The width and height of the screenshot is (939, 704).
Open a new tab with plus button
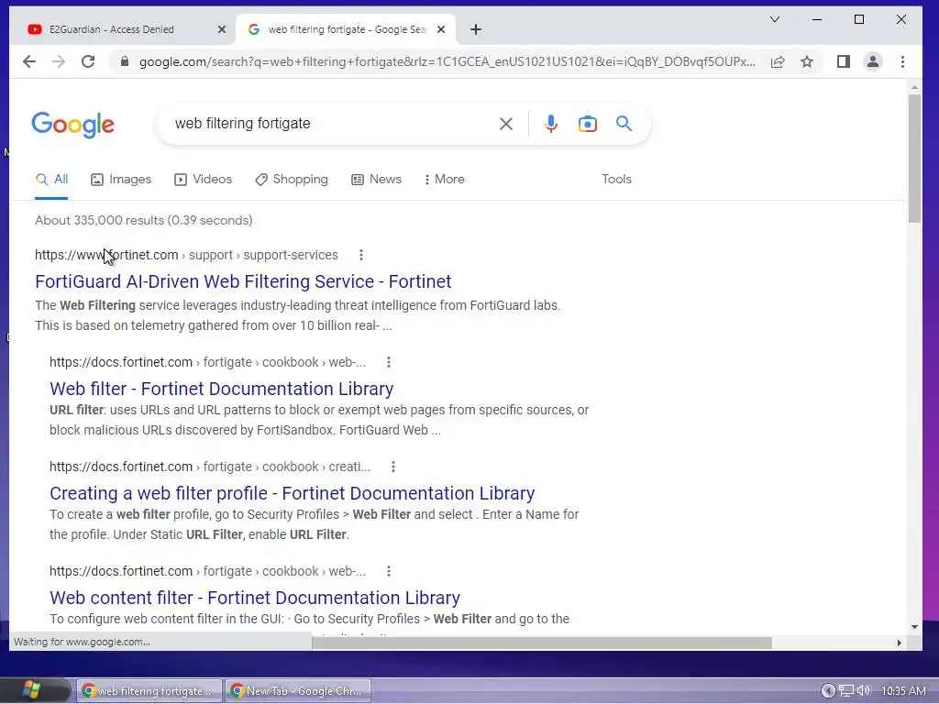pos(476,29)
